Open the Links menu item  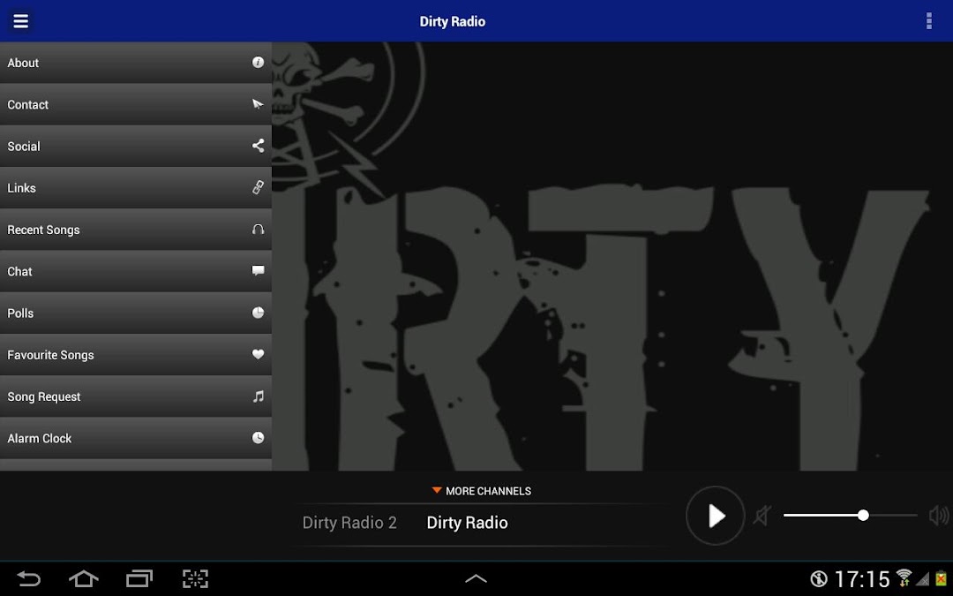coord(136,188)
